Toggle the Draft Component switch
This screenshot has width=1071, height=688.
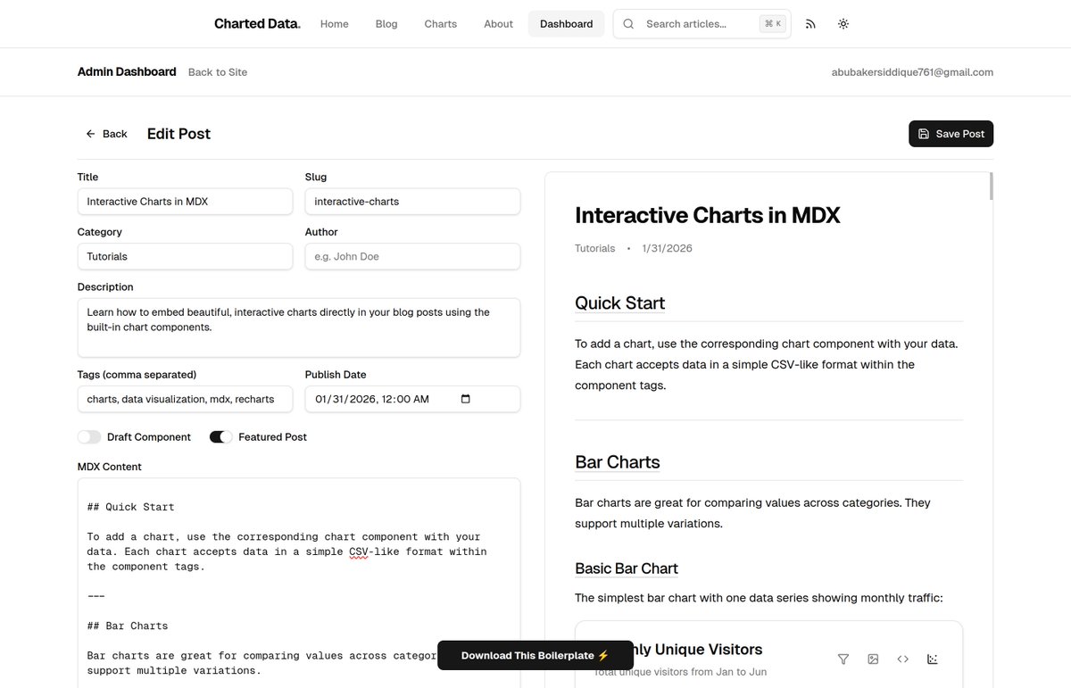tap(89, 437)
